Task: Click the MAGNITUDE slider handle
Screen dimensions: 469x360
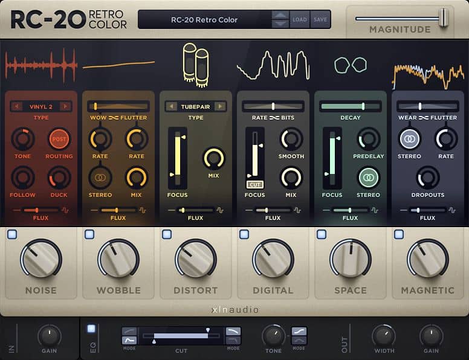Action: pos(444,18)
